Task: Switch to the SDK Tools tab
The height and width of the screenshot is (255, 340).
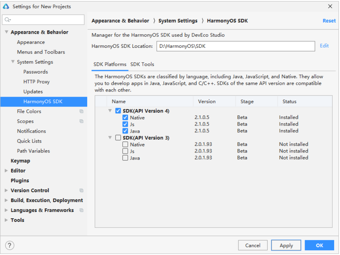Action: 142,64
